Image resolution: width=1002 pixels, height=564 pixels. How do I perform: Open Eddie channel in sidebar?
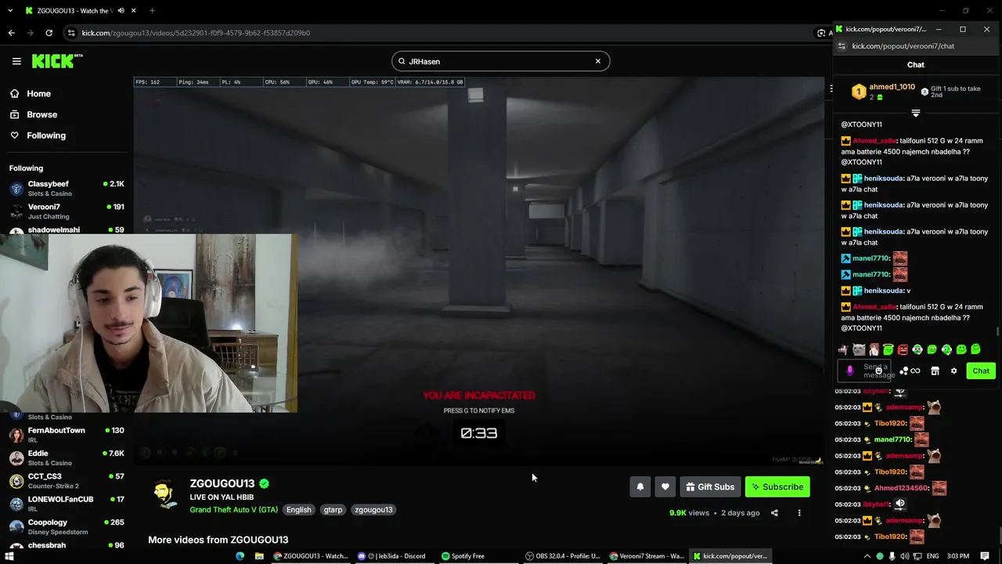[x=66, y=457]
